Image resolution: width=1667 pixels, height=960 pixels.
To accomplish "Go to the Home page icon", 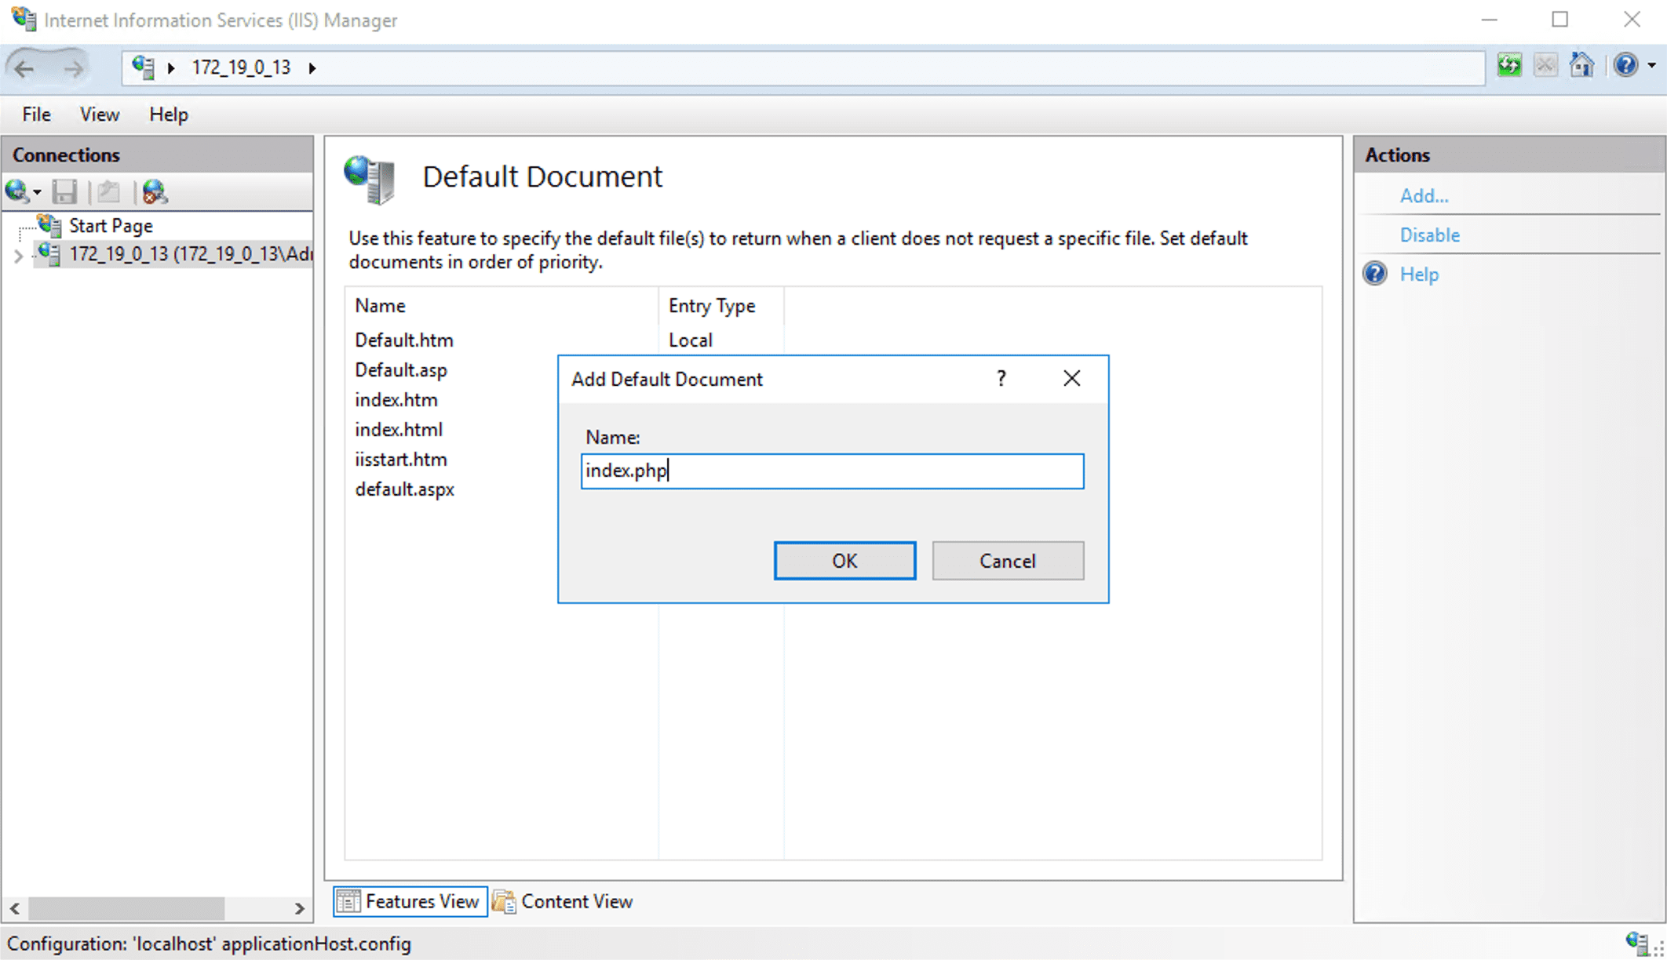I will tap(1581, 65).
